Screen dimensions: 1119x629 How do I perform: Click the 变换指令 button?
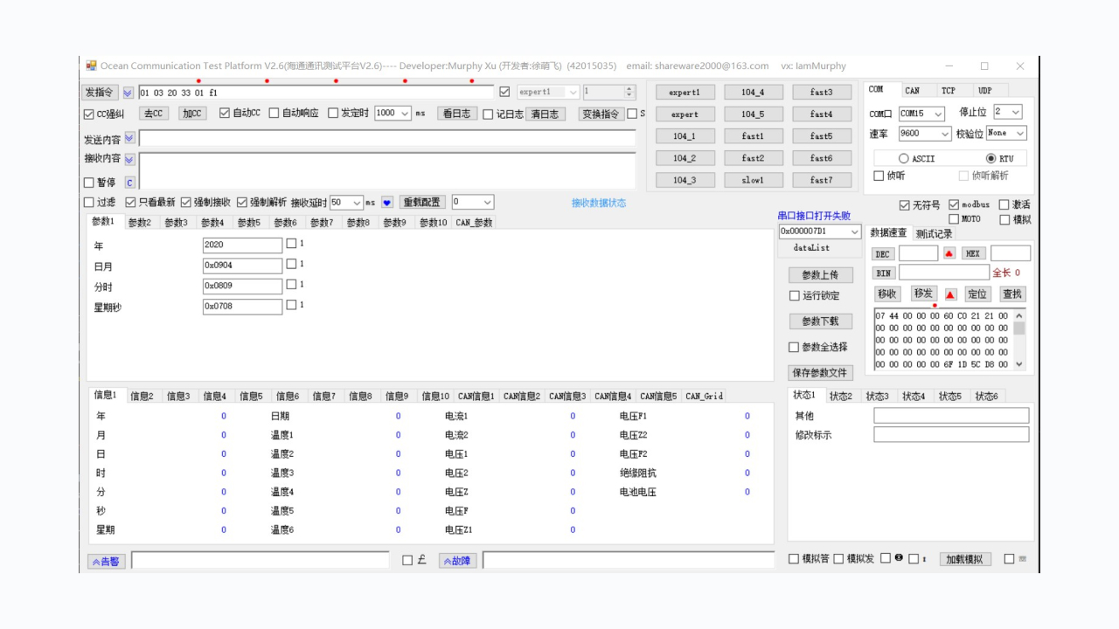601,114
